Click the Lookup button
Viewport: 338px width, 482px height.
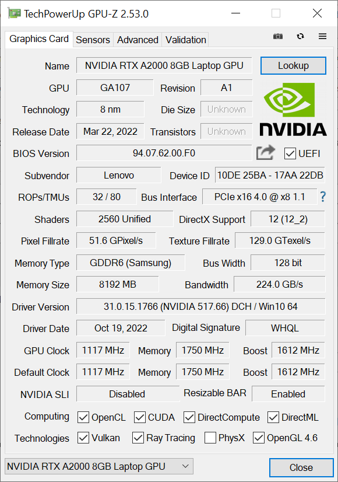pos(293,65)
